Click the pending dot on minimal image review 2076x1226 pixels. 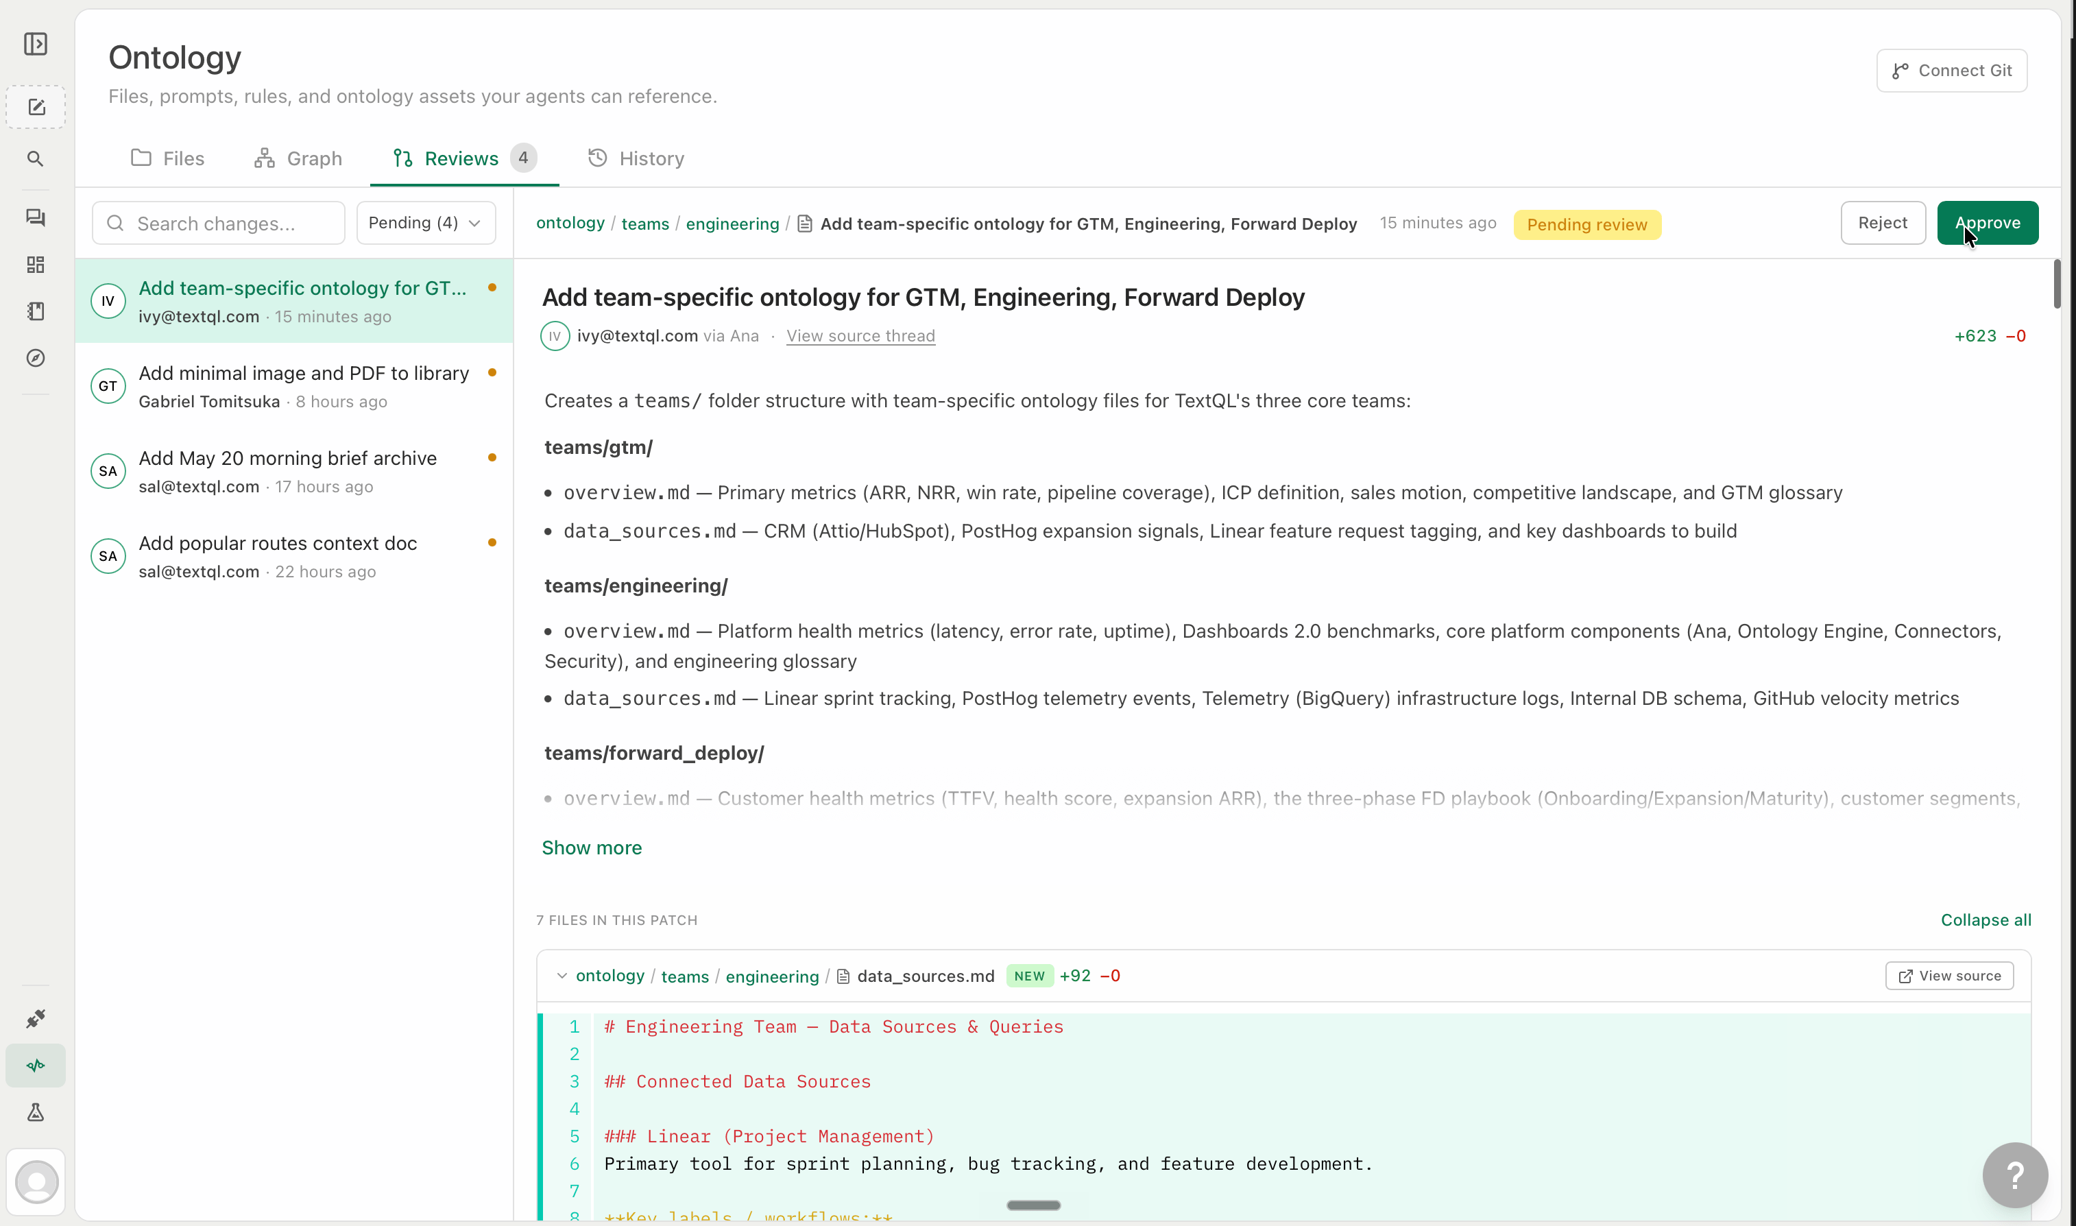(492, 372)
